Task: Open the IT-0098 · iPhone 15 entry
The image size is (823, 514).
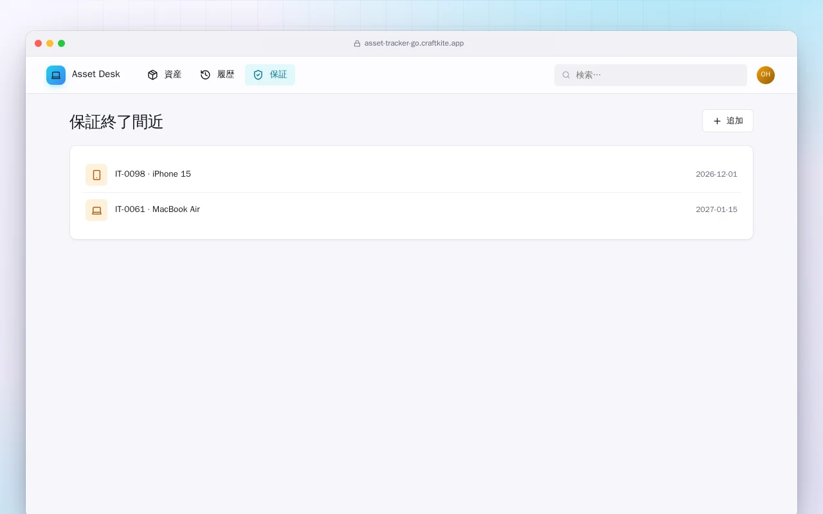Action: (411, 175)
